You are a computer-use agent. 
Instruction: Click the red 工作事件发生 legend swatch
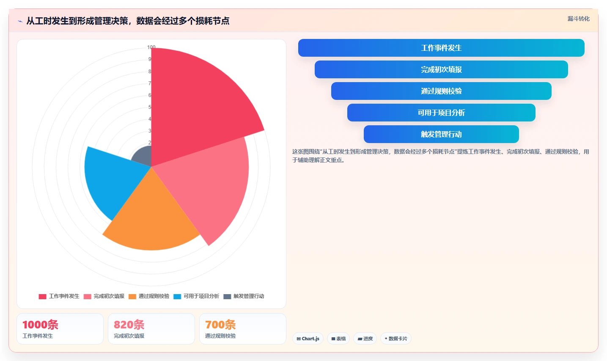tap(42, 296)
